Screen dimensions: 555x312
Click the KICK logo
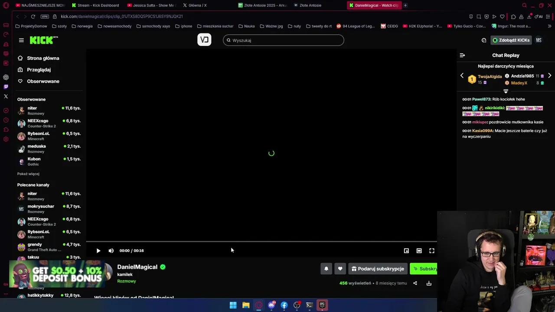click(x=43, y=40)
